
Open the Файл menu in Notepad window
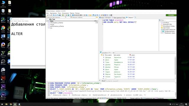tap(12, 21)
